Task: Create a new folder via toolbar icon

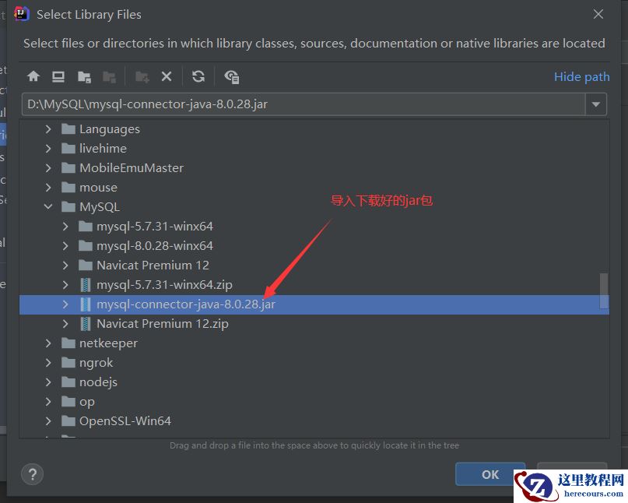Action: pos(142,76)
